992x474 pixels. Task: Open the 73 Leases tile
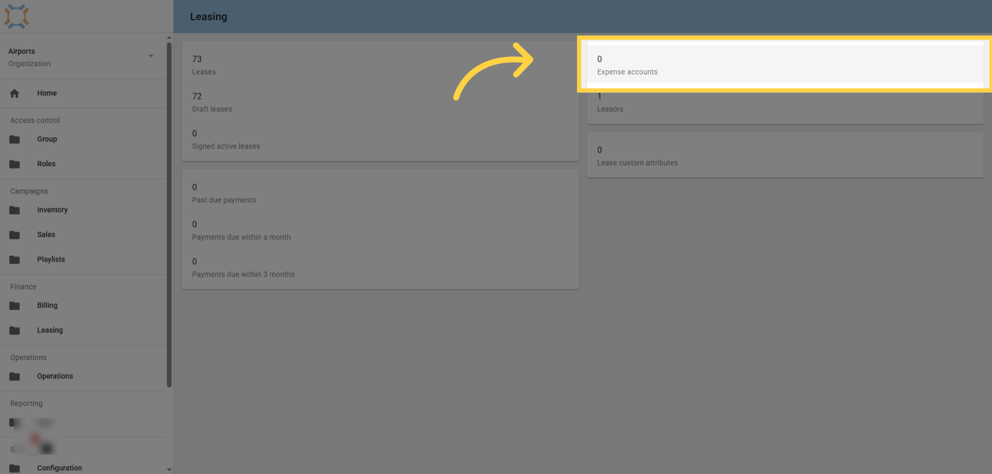[380, 65]
